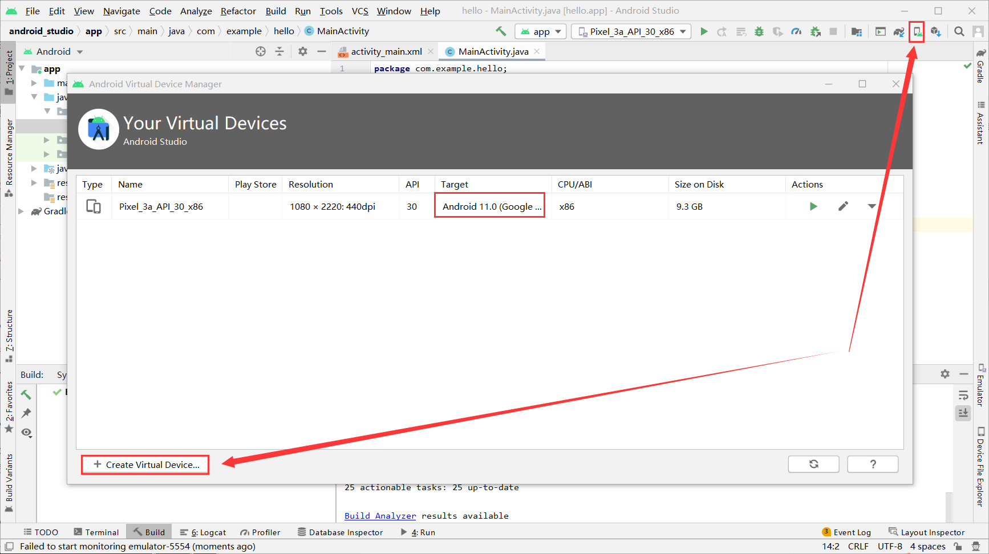989x554 pixels.
Task: Click the Stop button in the toolbar
Action: point(833,31)
